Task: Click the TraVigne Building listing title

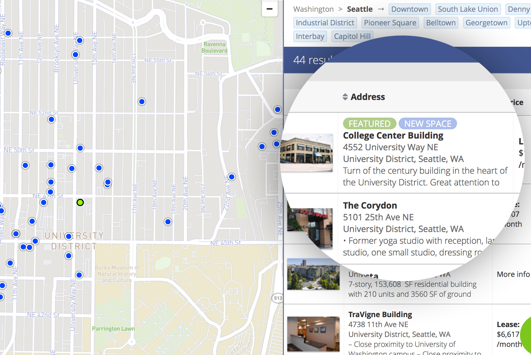Action: click(380, 315)
